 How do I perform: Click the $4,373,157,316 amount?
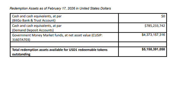[x=153, y=35]
